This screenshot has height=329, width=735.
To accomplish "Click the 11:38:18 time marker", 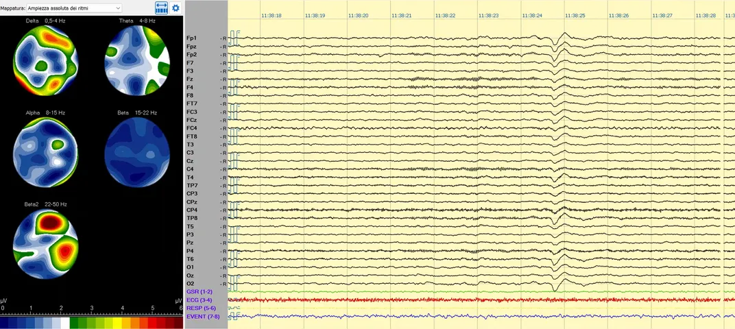I will (x=272, y=16).
